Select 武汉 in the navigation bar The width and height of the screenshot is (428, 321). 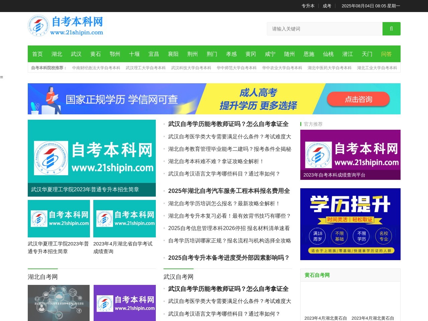coord(76,54)
